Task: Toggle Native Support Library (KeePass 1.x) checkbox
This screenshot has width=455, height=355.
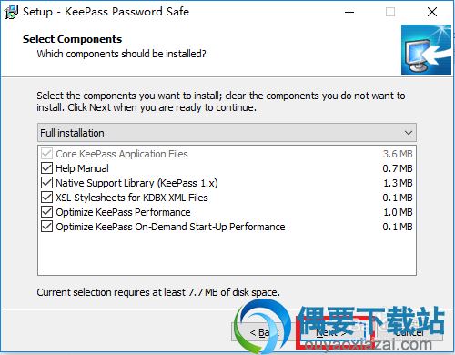Action: pyautogui.click(x=46, y=183)
